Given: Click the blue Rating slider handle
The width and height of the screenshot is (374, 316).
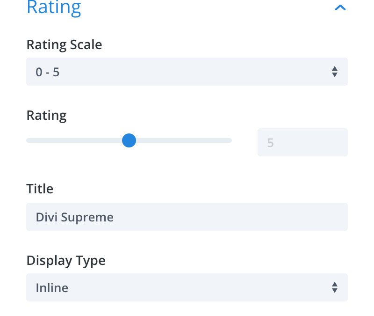Looking at the screenshot, I should click(129, 140).
